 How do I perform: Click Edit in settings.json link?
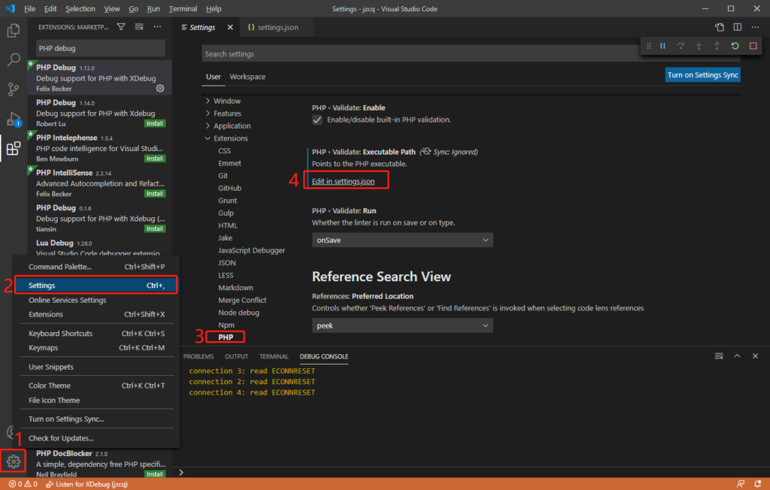pyautogui.click(x=343, y=181)
